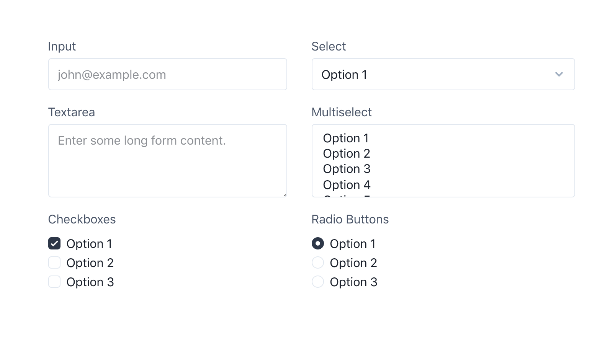
Task: Expand the Select control options list
Action: 443,74
